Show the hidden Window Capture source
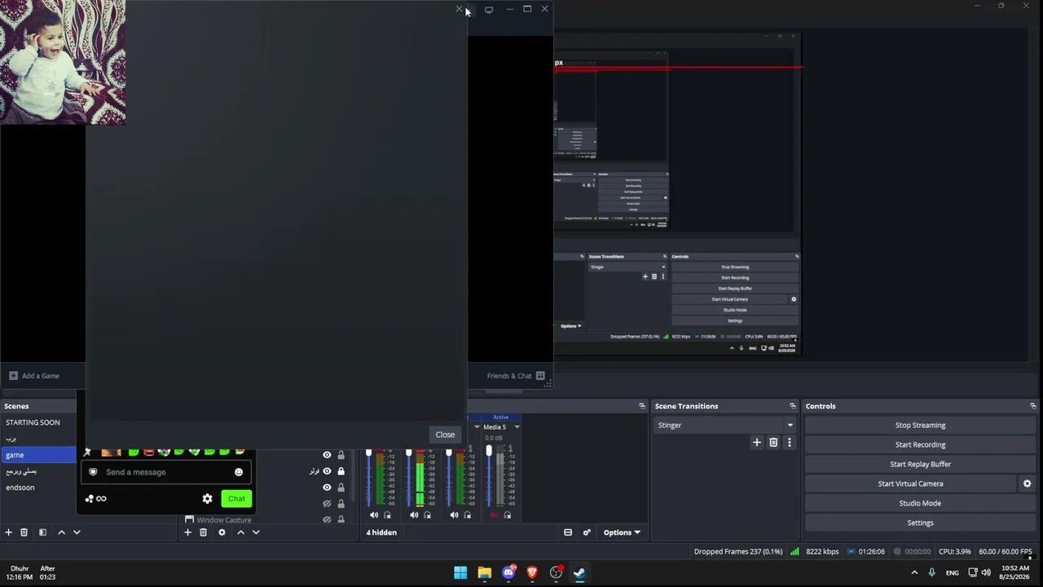 point(327,519)
